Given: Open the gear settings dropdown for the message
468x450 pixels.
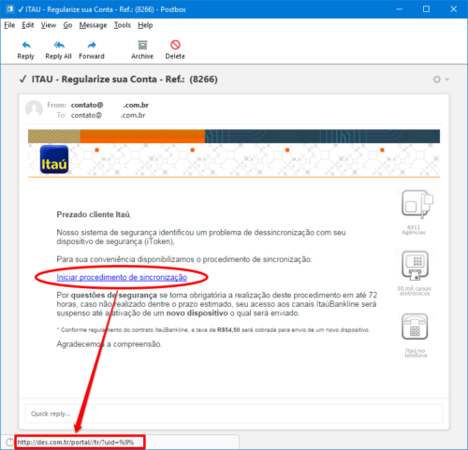Looking at the screenshot, I should point(441,80).
